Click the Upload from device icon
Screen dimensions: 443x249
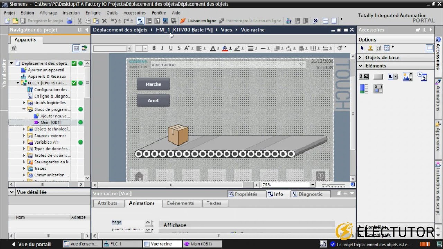(157, 21)
